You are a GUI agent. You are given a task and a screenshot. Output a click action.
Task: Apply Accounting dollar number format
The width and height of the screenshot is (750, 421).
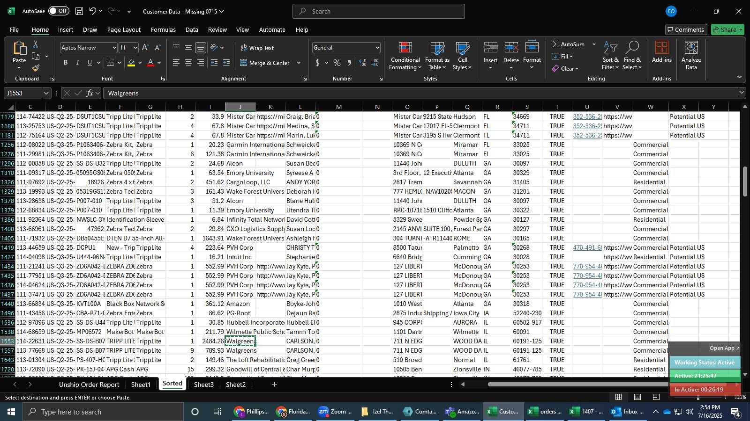[317, 63]
